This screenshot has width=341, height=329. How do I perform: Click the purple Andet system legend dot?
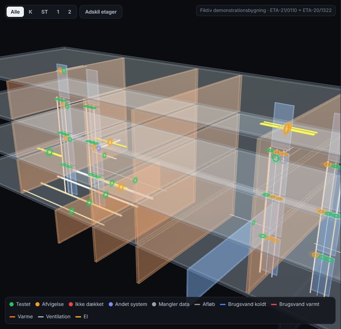click(111, 304)
